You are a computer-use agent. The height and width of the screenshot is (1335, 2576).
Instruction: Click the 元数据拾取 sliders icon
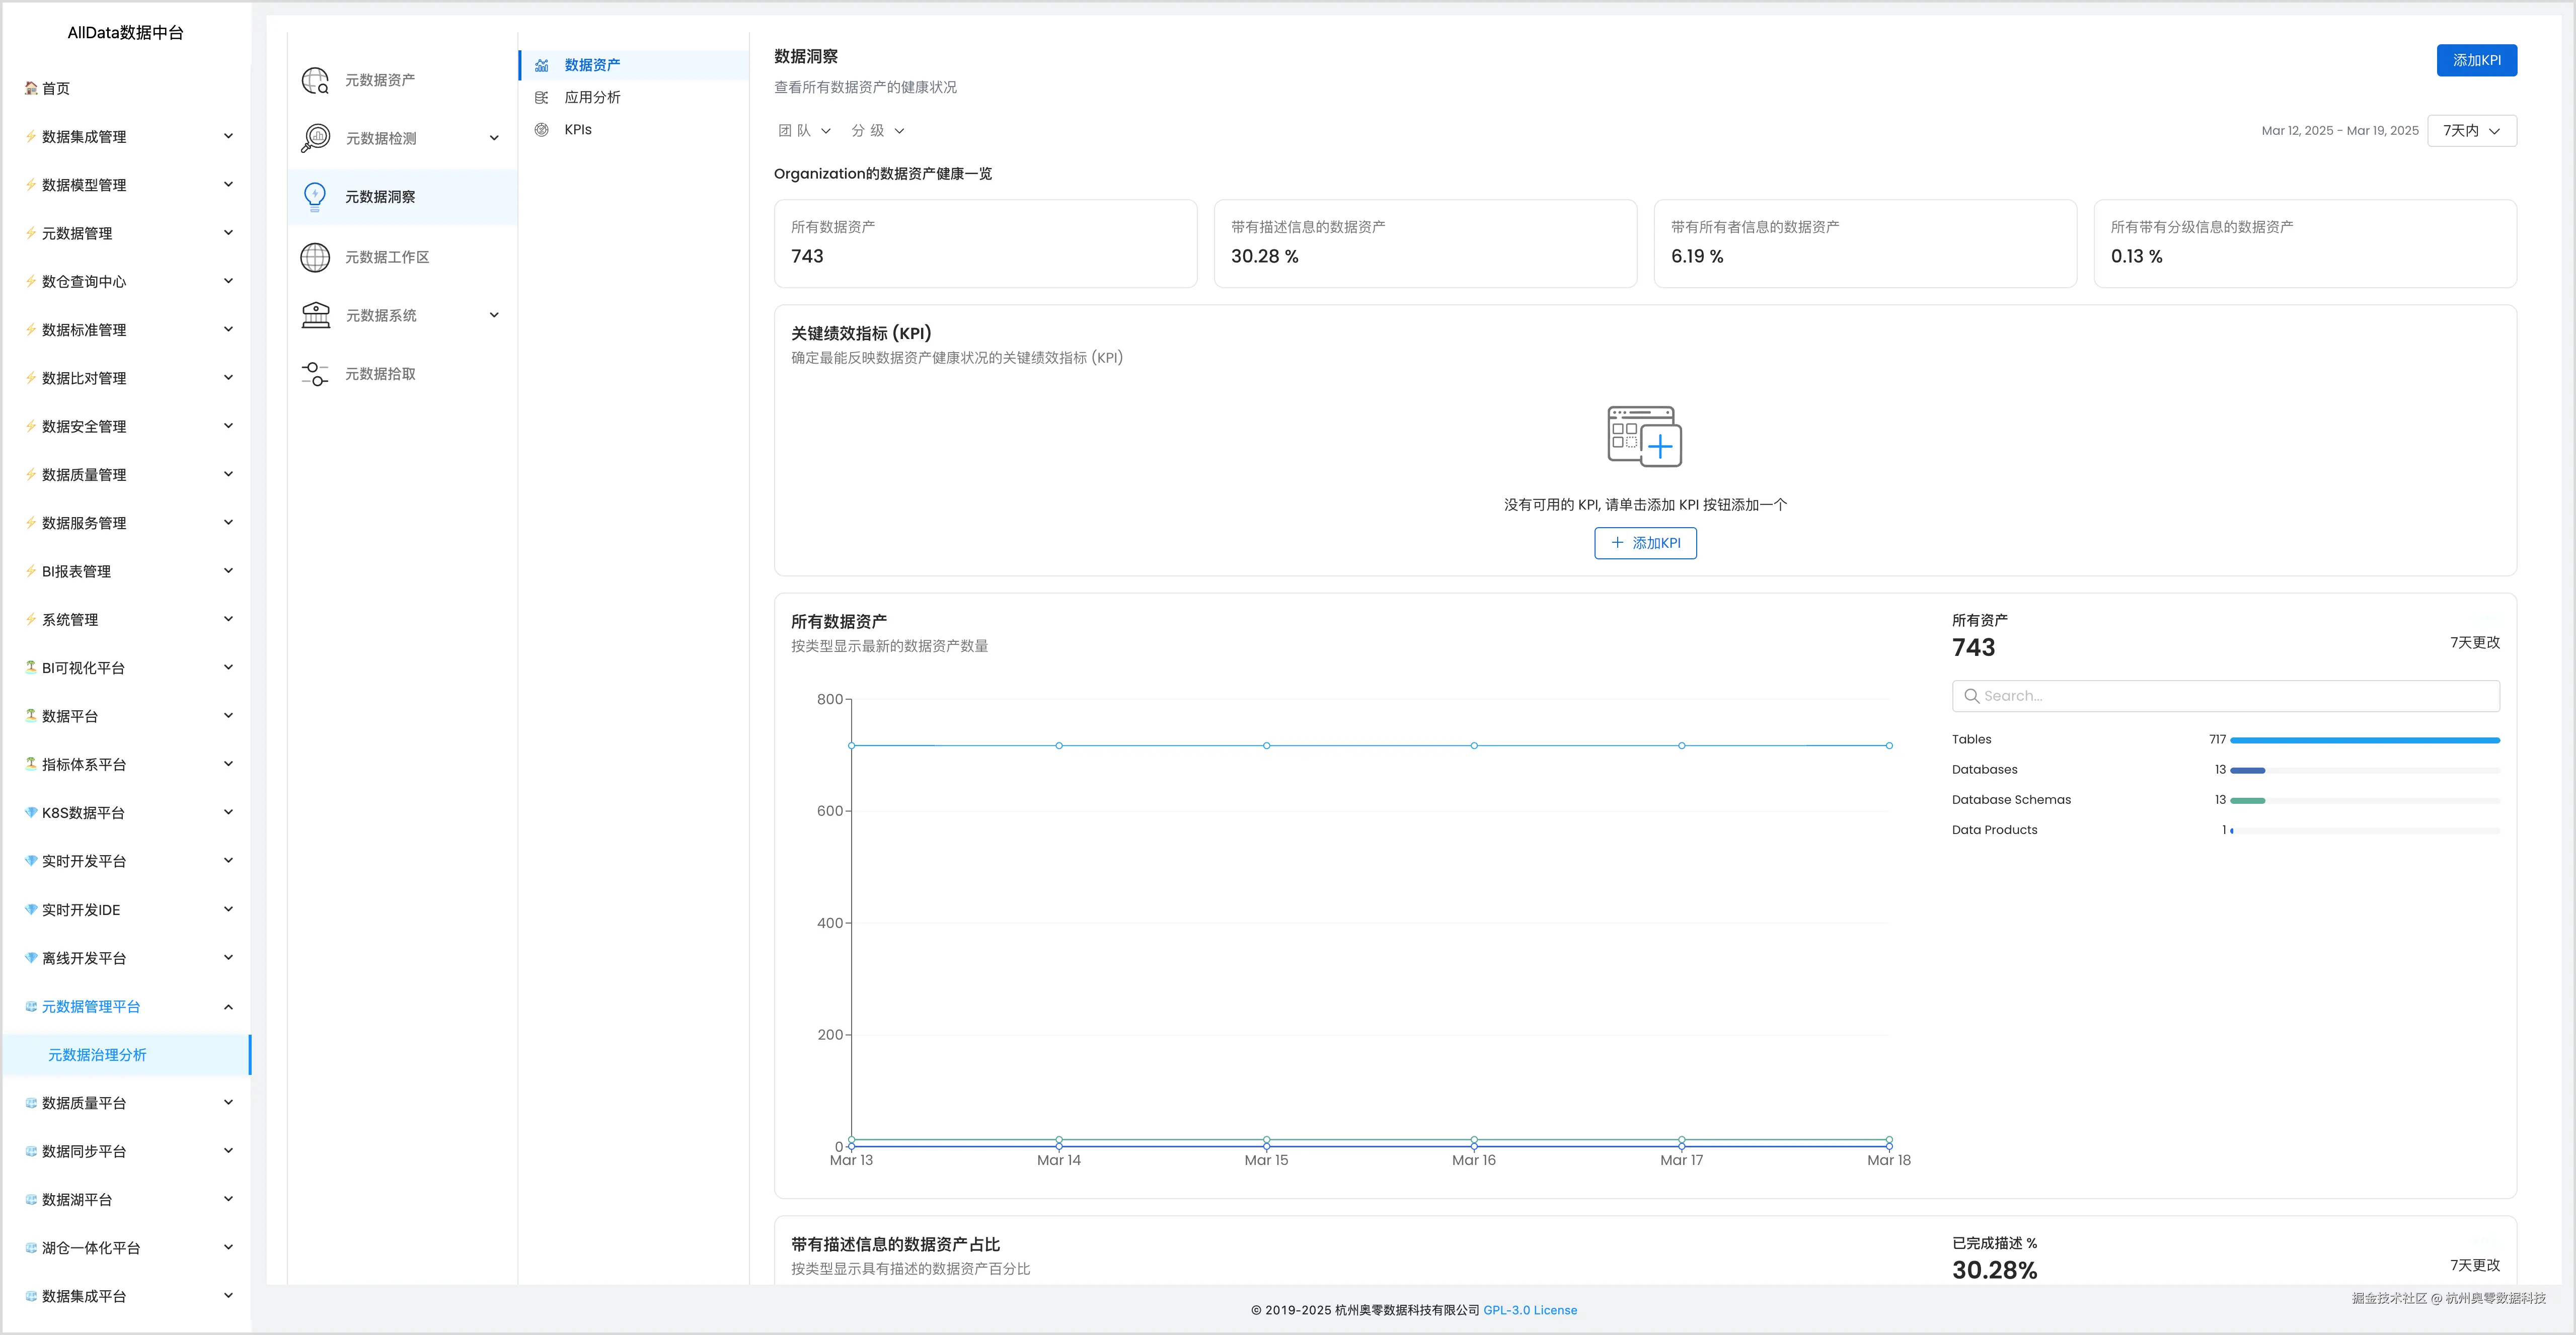[x=315, y=374]
